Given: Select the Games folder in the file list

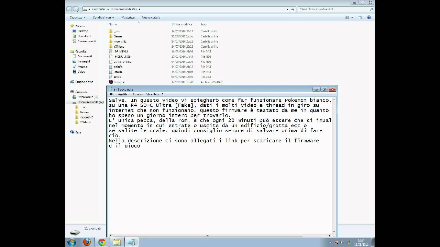Looking at the screenshot, I should point(118,36).
